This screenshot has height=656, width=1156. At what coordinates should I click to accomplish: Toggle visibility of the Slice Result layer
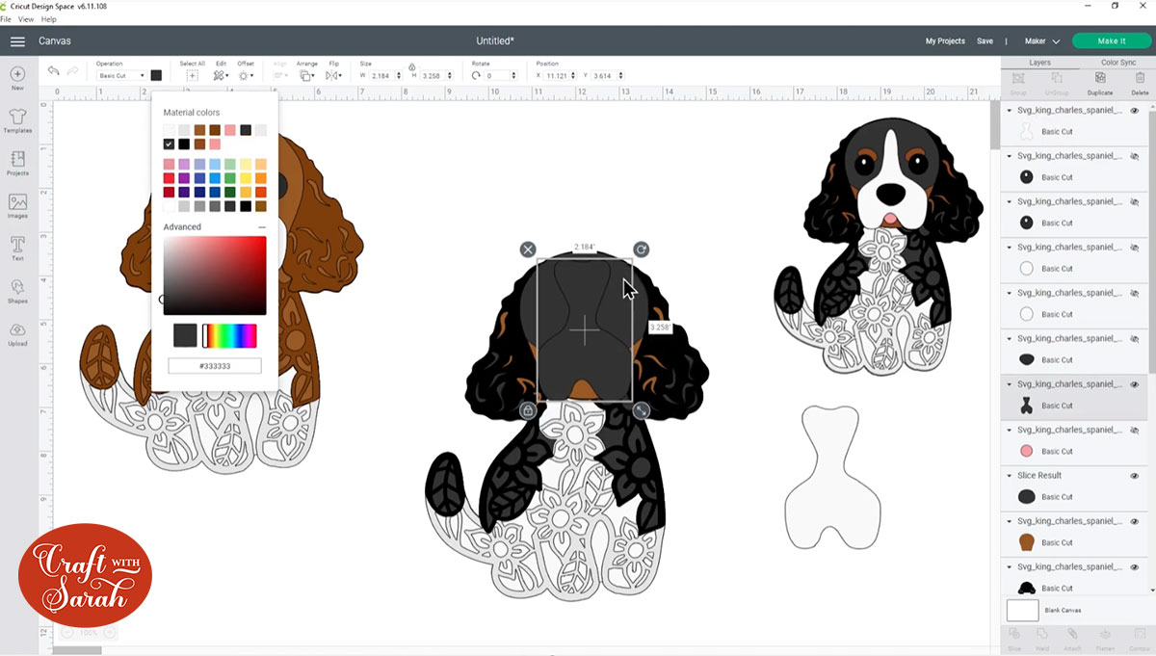[x=1134, y=476]
